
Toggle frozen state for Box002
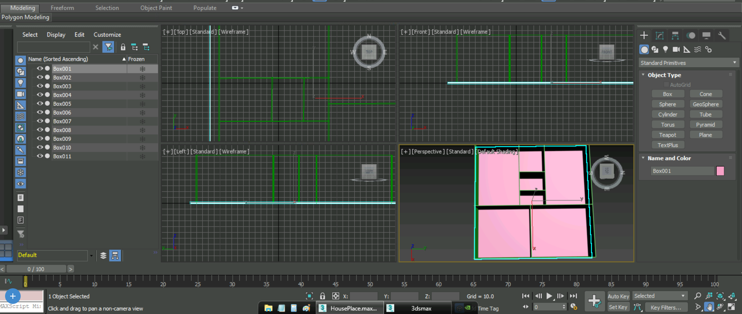pos(142,77)
